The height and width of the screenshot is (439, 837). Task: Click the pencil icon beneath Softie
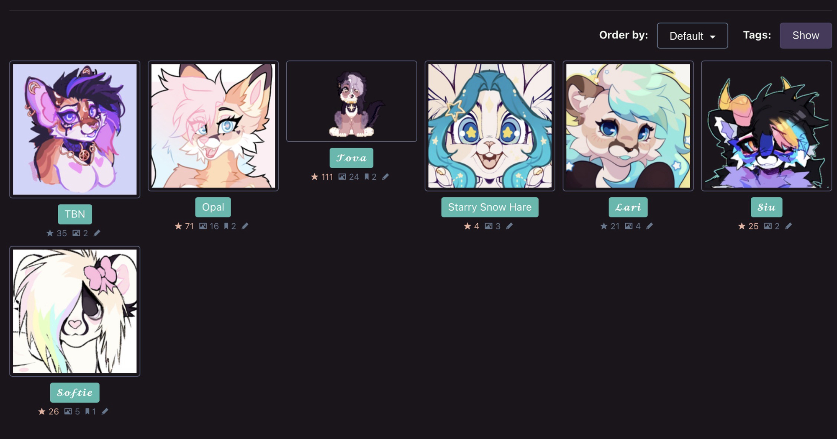(x=105, y=411)
